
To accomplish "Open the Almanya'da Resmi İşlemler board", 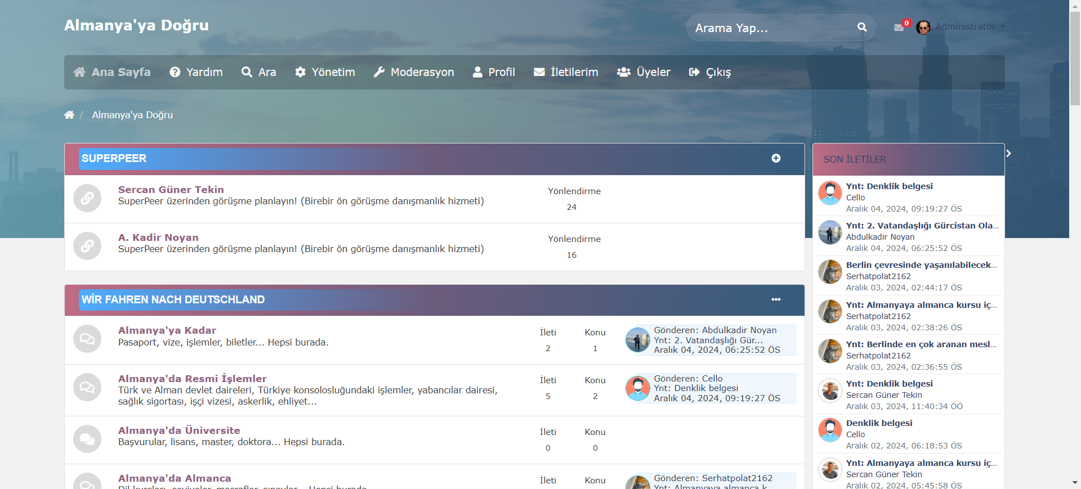I will click(x=192, y=379).
